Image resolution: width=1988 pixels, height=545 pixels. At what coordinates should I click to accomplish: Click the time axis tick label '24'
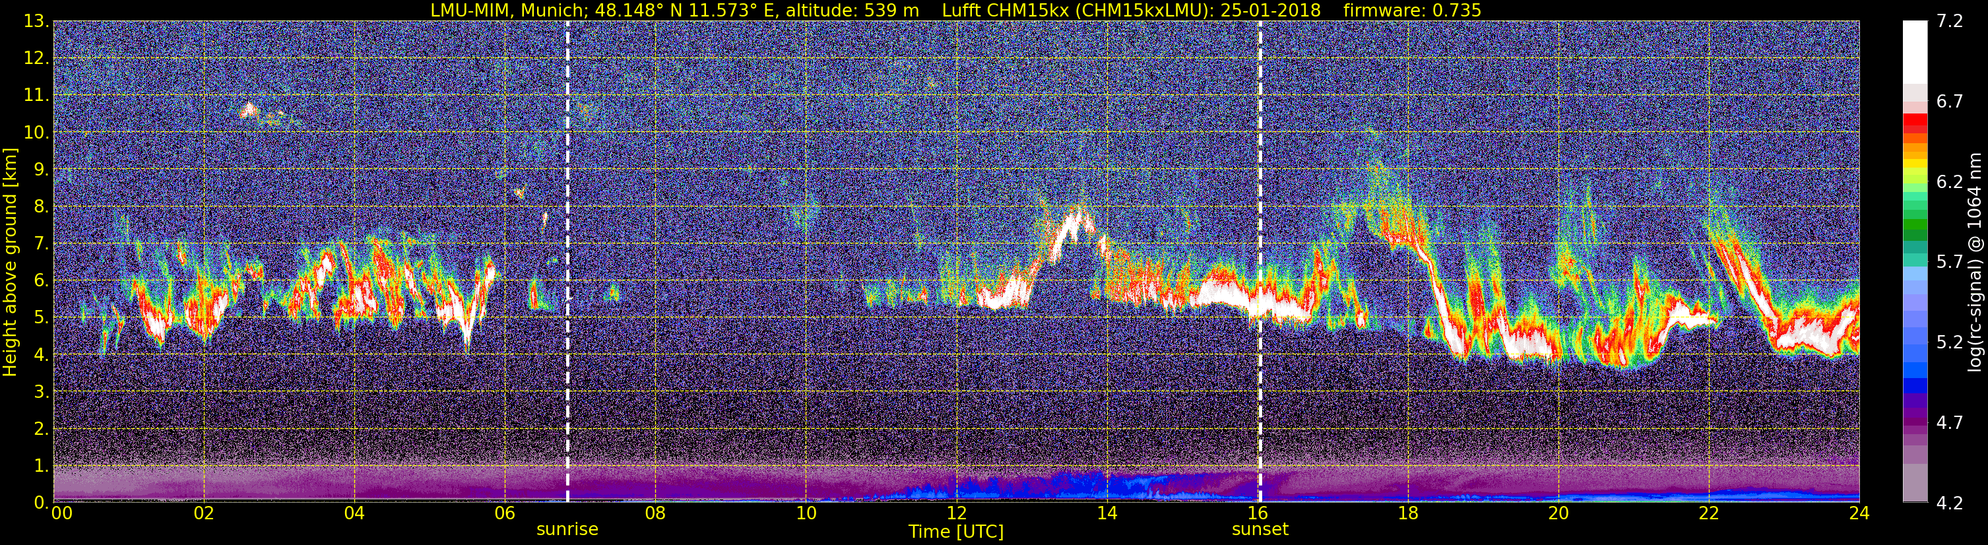[x=1859, y=513]
